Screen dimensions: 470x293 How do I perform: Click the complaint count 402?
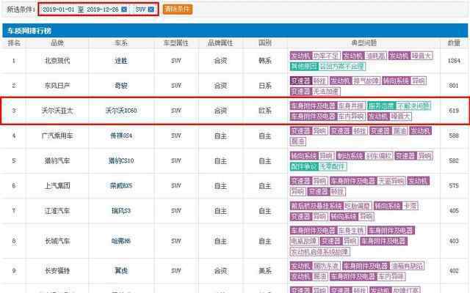point(454,271)
